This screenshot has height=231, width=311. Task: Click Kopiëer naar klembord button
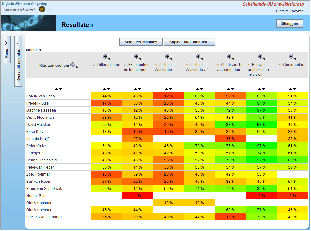pyautogui.click(x=190, y=42)
